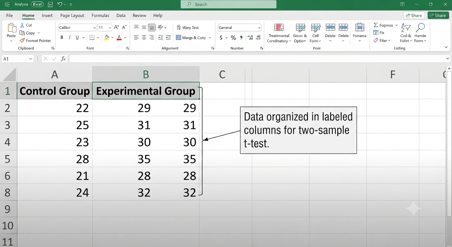Screen dimensions: 452x247
Task: Click the Wery Test wrap icon
Action: [178, 28]
